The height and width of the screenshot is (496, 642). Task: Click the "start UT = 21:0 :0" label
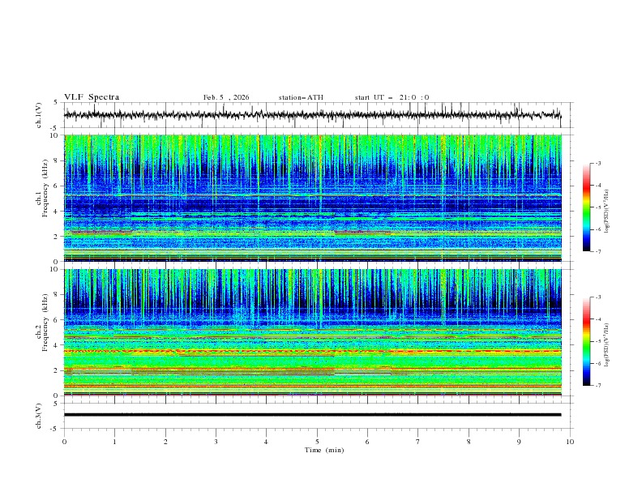(392, 97)
